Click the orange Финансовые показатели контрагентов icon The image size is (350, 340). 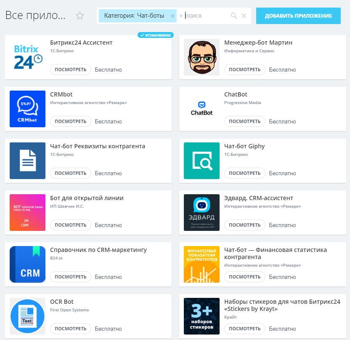[x=202, y=265]
